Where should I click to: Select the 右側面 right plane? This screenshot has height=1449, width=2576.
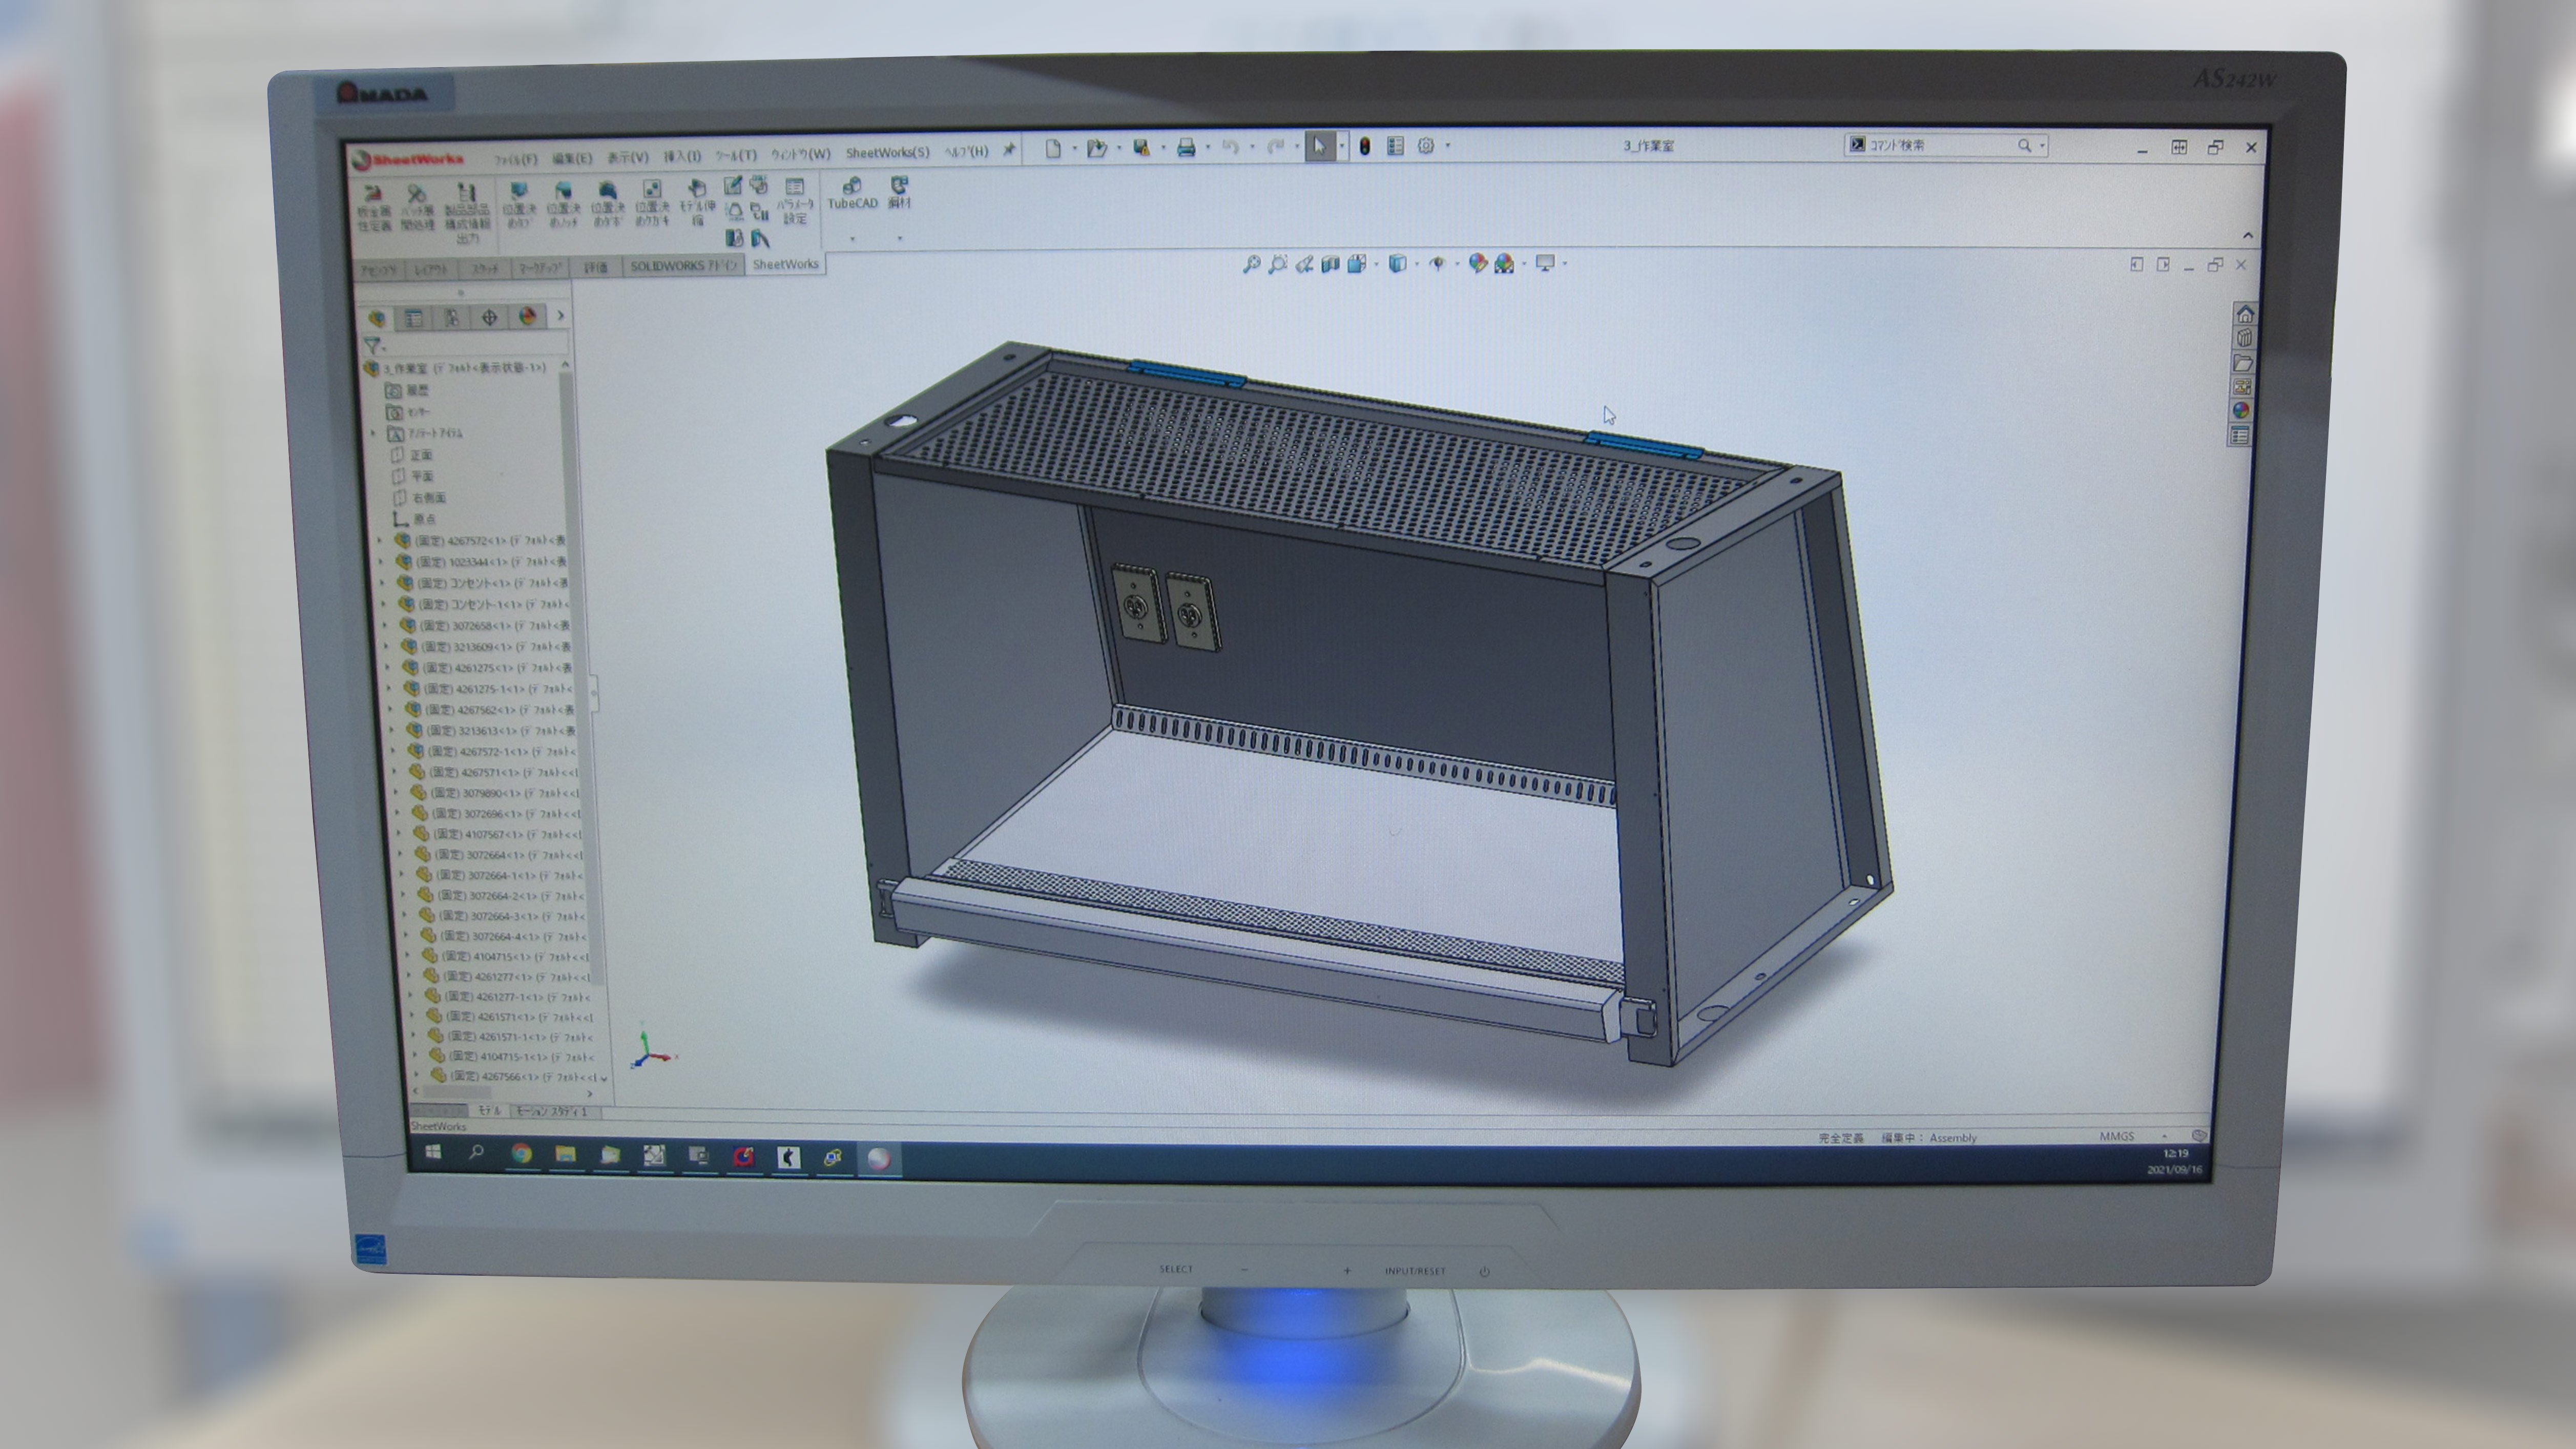420,498
